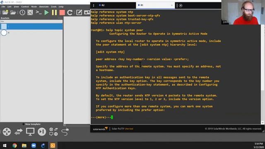265x149 pixels.
Task: Reload all nodes
Action: tap(70, 12)
